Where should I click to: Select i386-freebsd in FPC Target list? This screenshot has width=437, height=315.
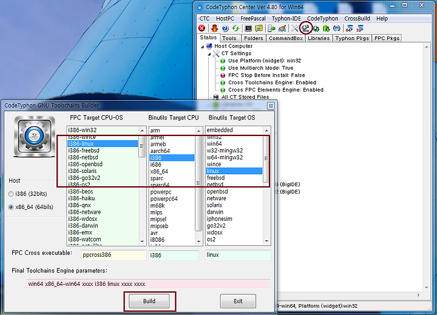103,151
